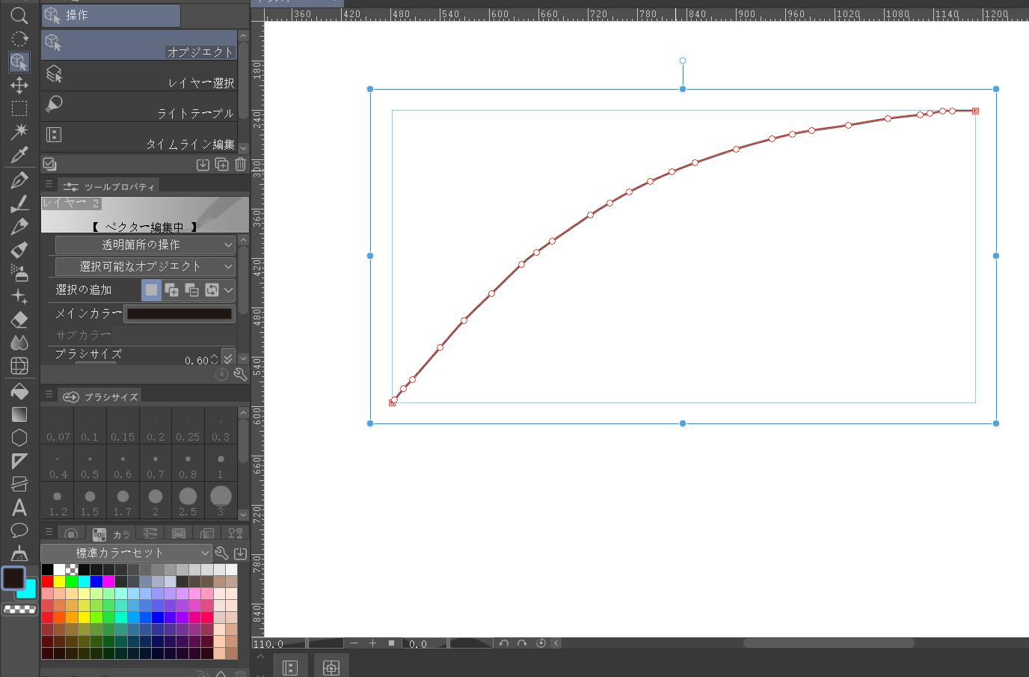Select the Text tool (A icon)
This screenshot has width=1029, height=677.
point(19,507)
